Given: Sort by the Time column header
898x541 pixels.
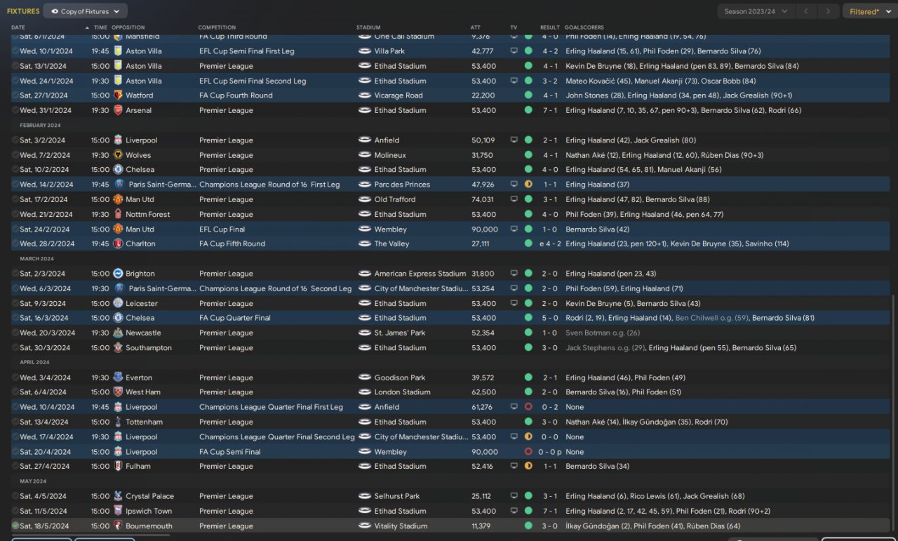Looking at the screenshot, I should [x=100, y=27].
